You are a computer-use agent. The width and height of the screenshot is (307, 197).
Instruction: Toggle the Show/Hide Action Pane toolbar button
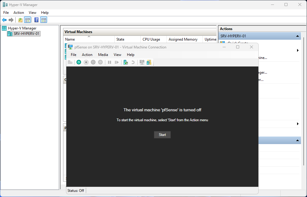(x=44, y=20)
